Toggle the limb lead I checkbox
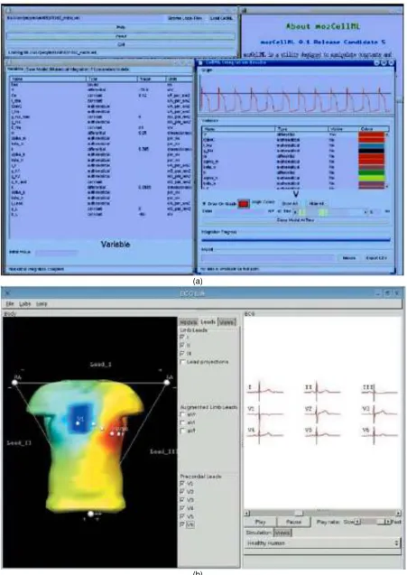This screenshot has width=407, height=575. point(182,337)
